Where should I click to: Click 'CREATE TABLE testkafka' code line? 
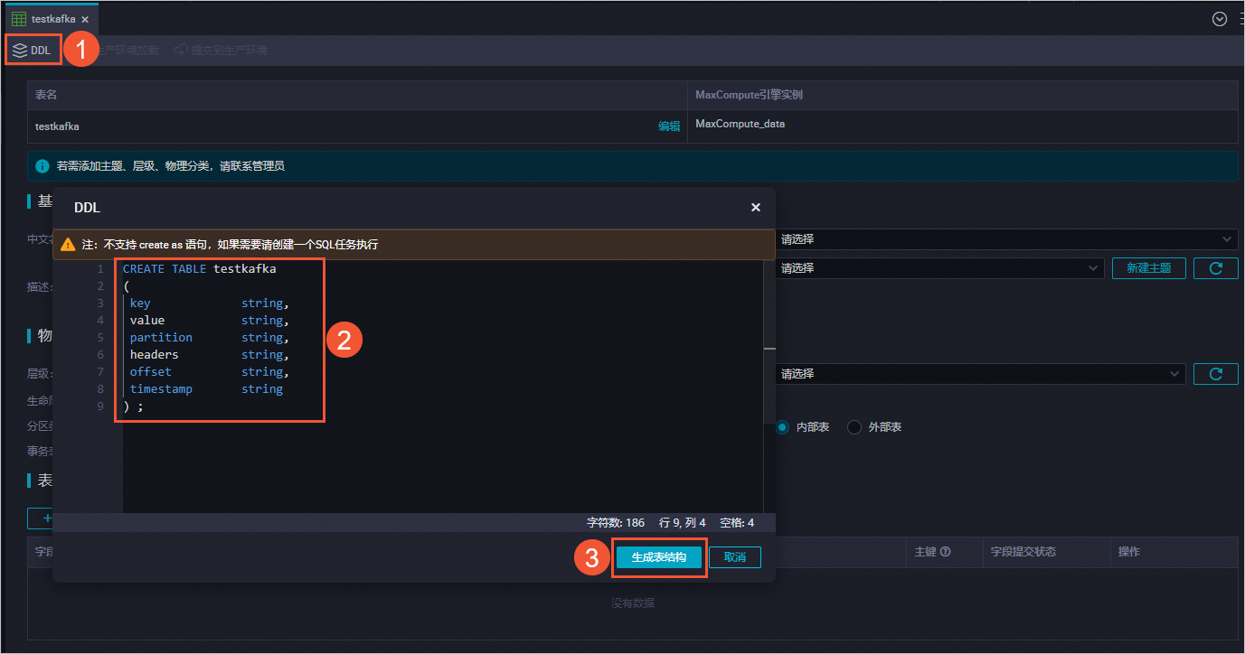click(200, 269)
